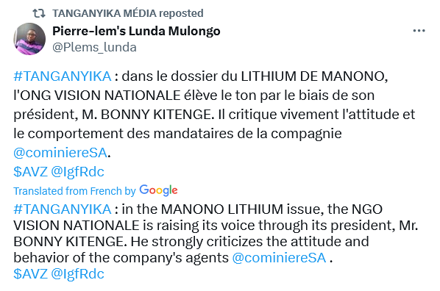Click the Google logo in translation credit
The width and height of the screenshot is (440, 291).
(158, 190)
